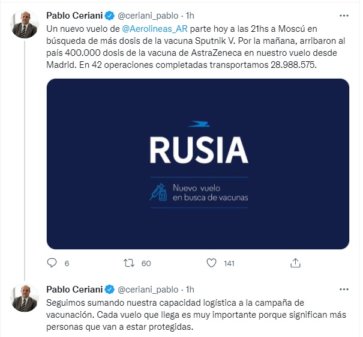This screenshot has width=363, height=337.
Task: Open the @Aerolineas_AR mention link
Action: (154, 29)
